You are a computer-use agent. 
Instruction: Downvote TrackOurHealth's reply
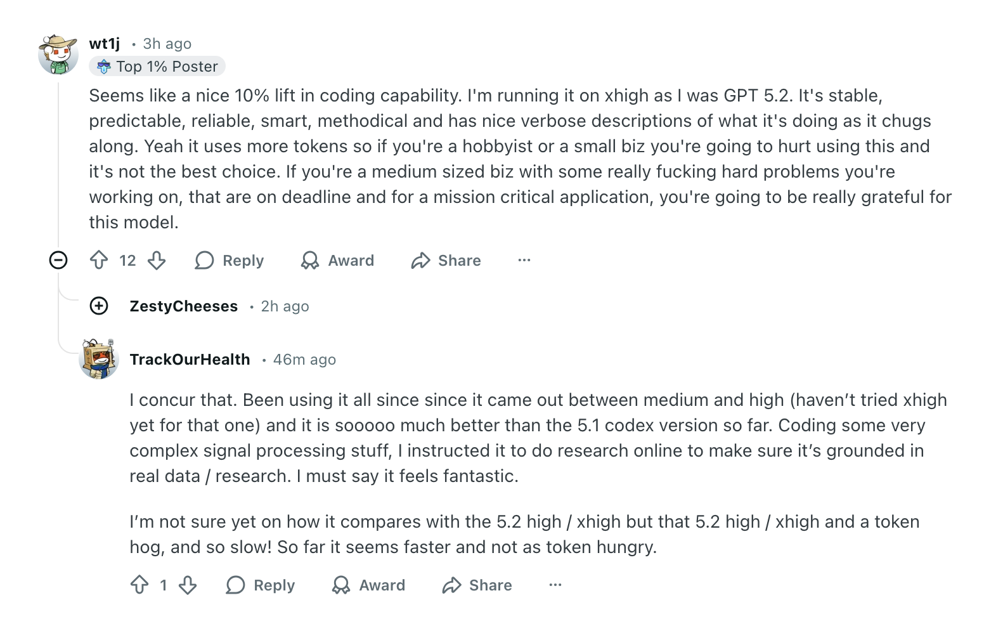[188, 585]
